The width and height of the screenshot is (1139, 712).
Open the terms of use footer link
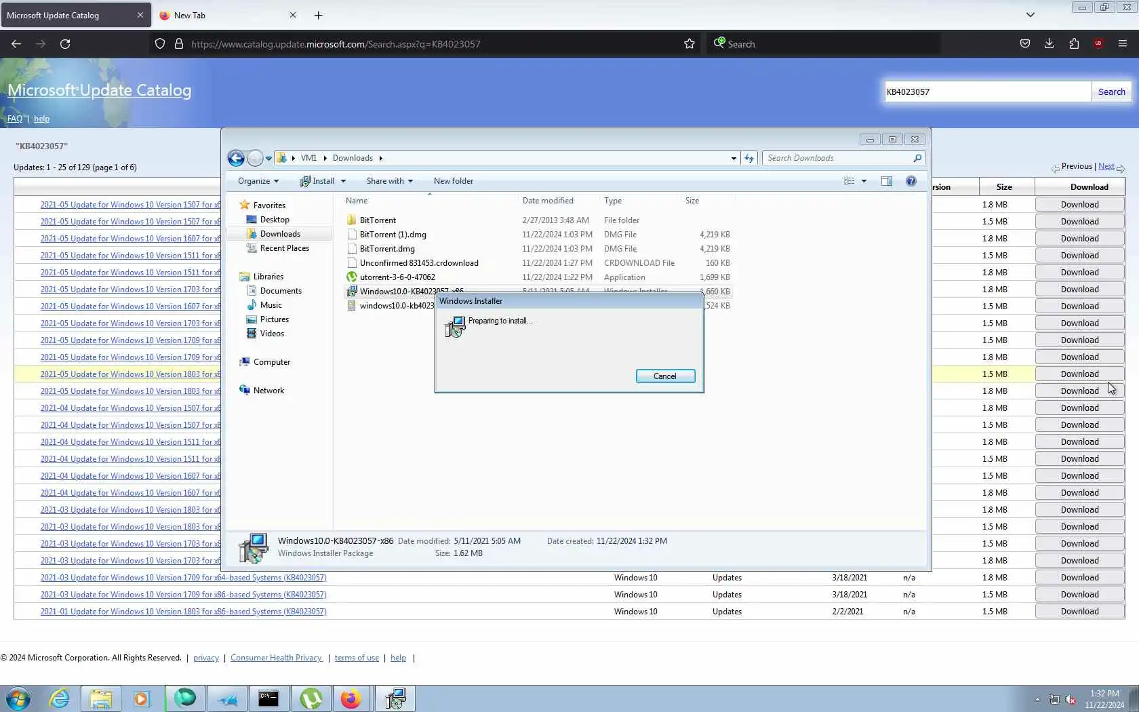tap(357, 658)
